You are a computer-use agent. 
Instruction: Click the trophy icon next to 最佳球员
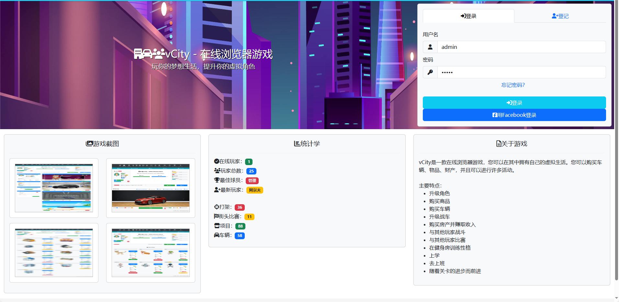(217, 180)
